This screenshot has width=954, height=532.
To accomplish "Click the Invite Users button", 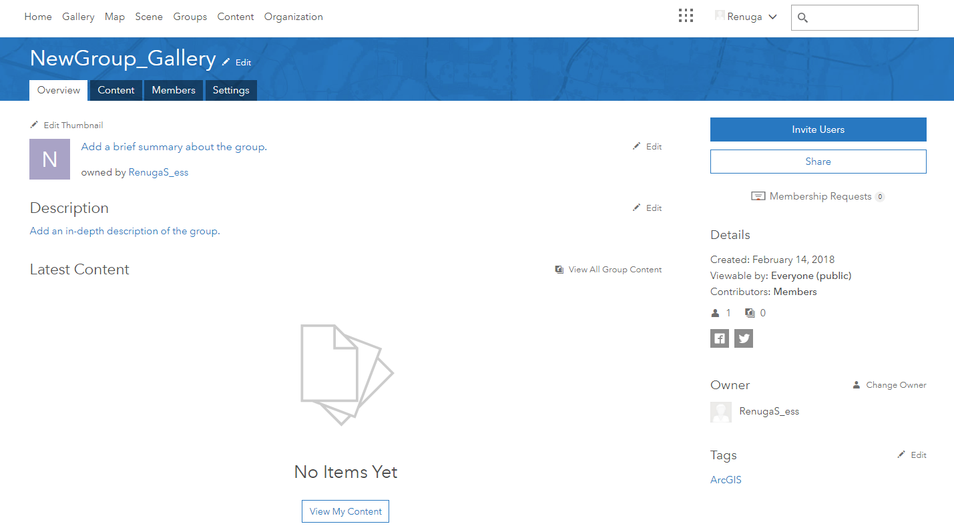I will [x=817, y=129].
